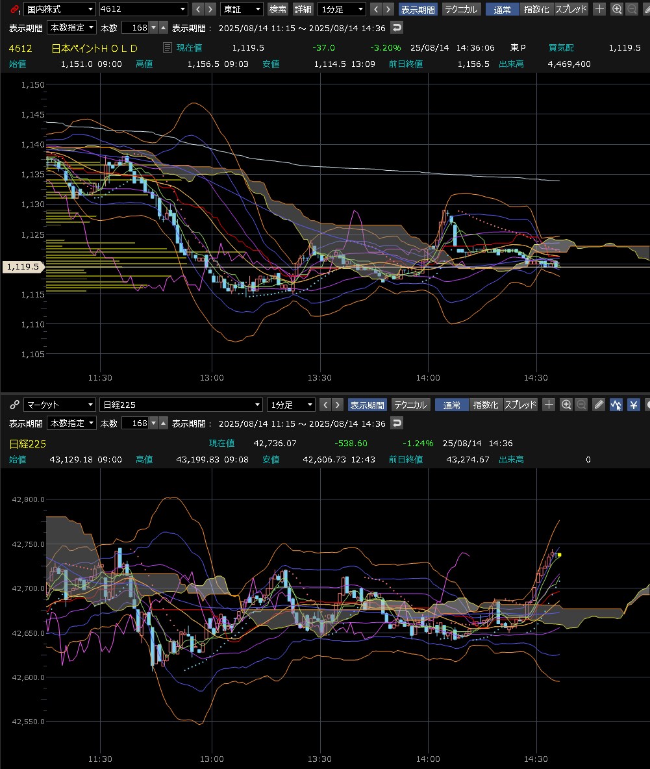Click the 本数 168 field in bottom chart

pos(135,423)
